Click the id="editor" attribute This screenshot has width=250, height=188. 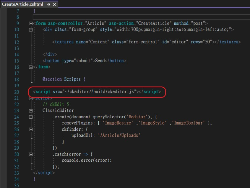175,42
